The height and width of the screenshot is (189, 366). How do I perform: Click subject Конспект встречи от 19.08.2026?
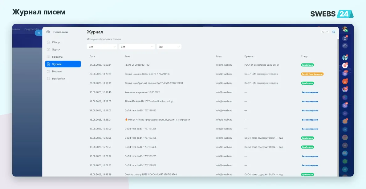coord(142,92)
